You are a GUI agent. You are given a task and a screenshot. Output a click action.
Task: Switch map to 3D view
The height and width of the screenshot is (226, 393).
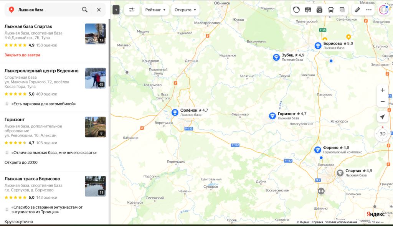[x=382, y=134]
